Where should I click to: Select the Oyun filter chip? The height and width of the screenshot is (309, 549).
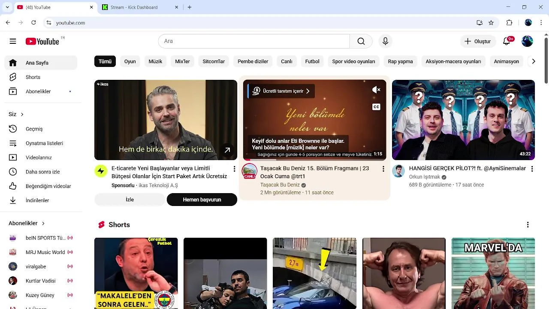click(x=130, y=61)
